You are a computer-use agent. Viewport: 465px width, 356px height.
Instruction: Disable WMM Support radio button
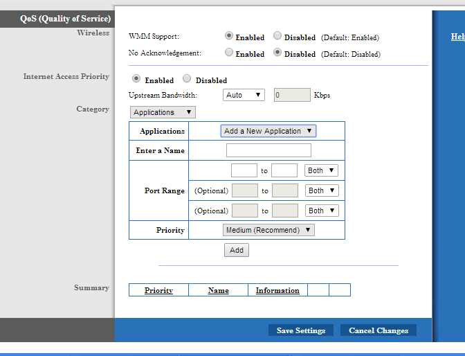277,35
